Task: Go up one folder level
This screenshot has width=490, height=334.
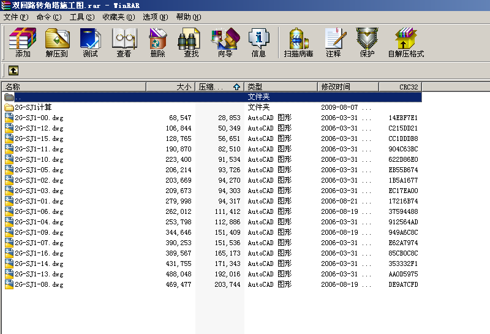Action: point(13,70)
